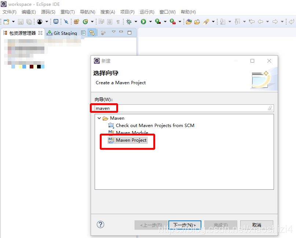Open the dropdown beside the profile icon
Image resolution: width=296 pixels, height=238 pixels.
(47, 22)
